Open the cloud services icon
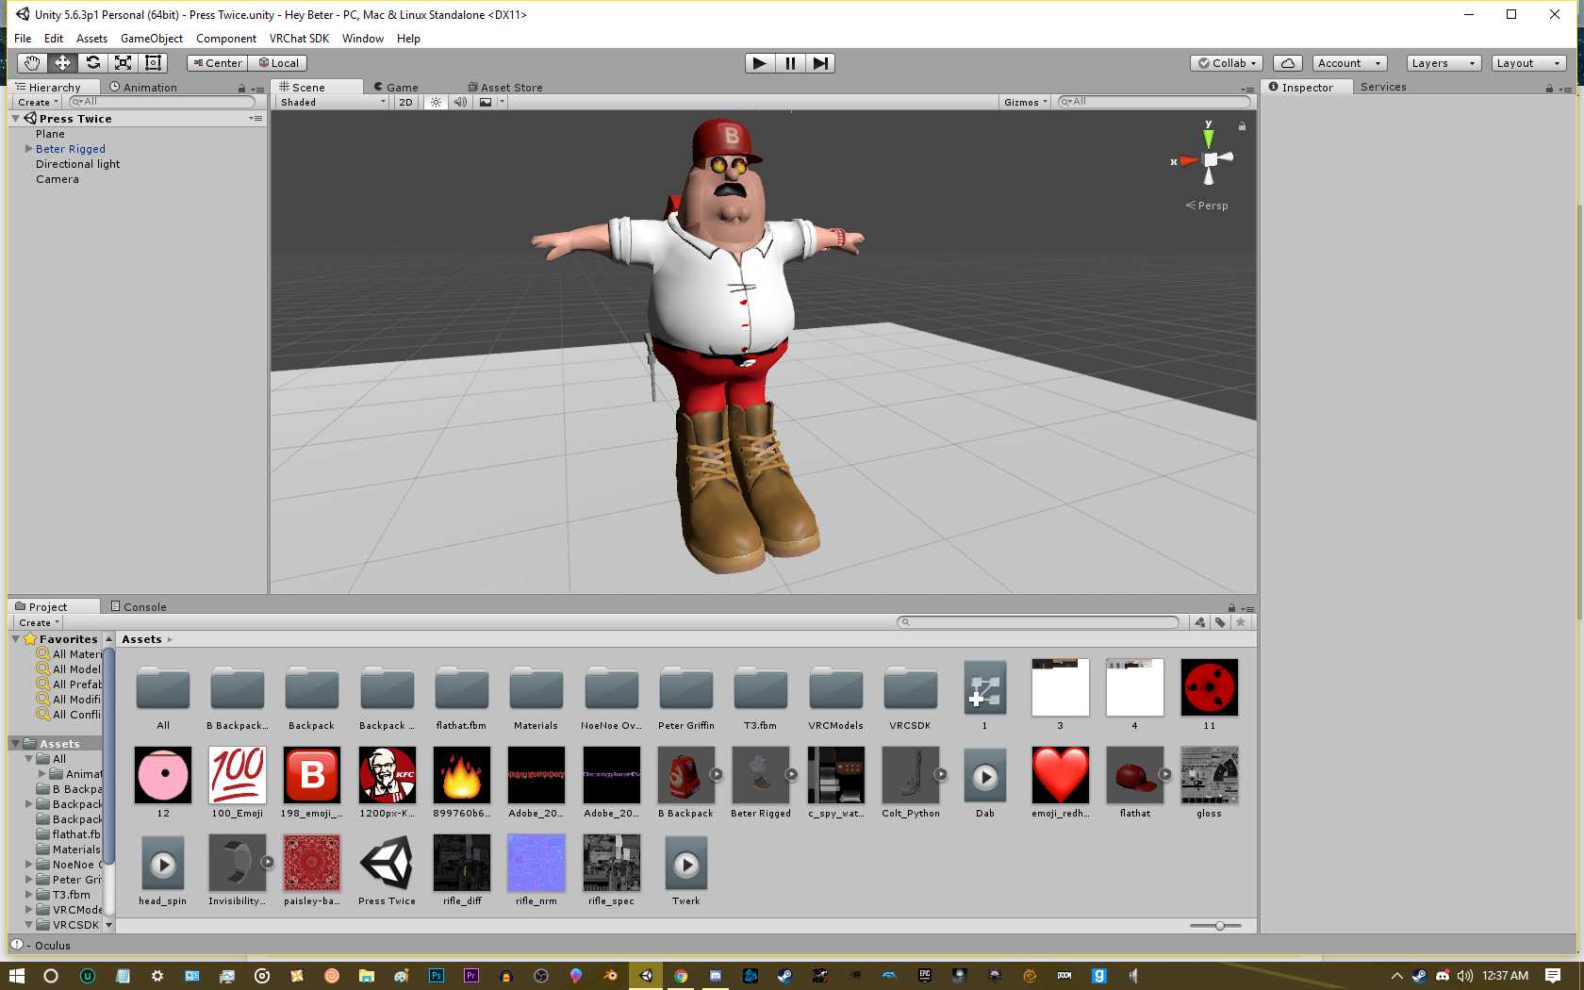This screenshot has height=990, width=1584. (x=1287, y=63)
